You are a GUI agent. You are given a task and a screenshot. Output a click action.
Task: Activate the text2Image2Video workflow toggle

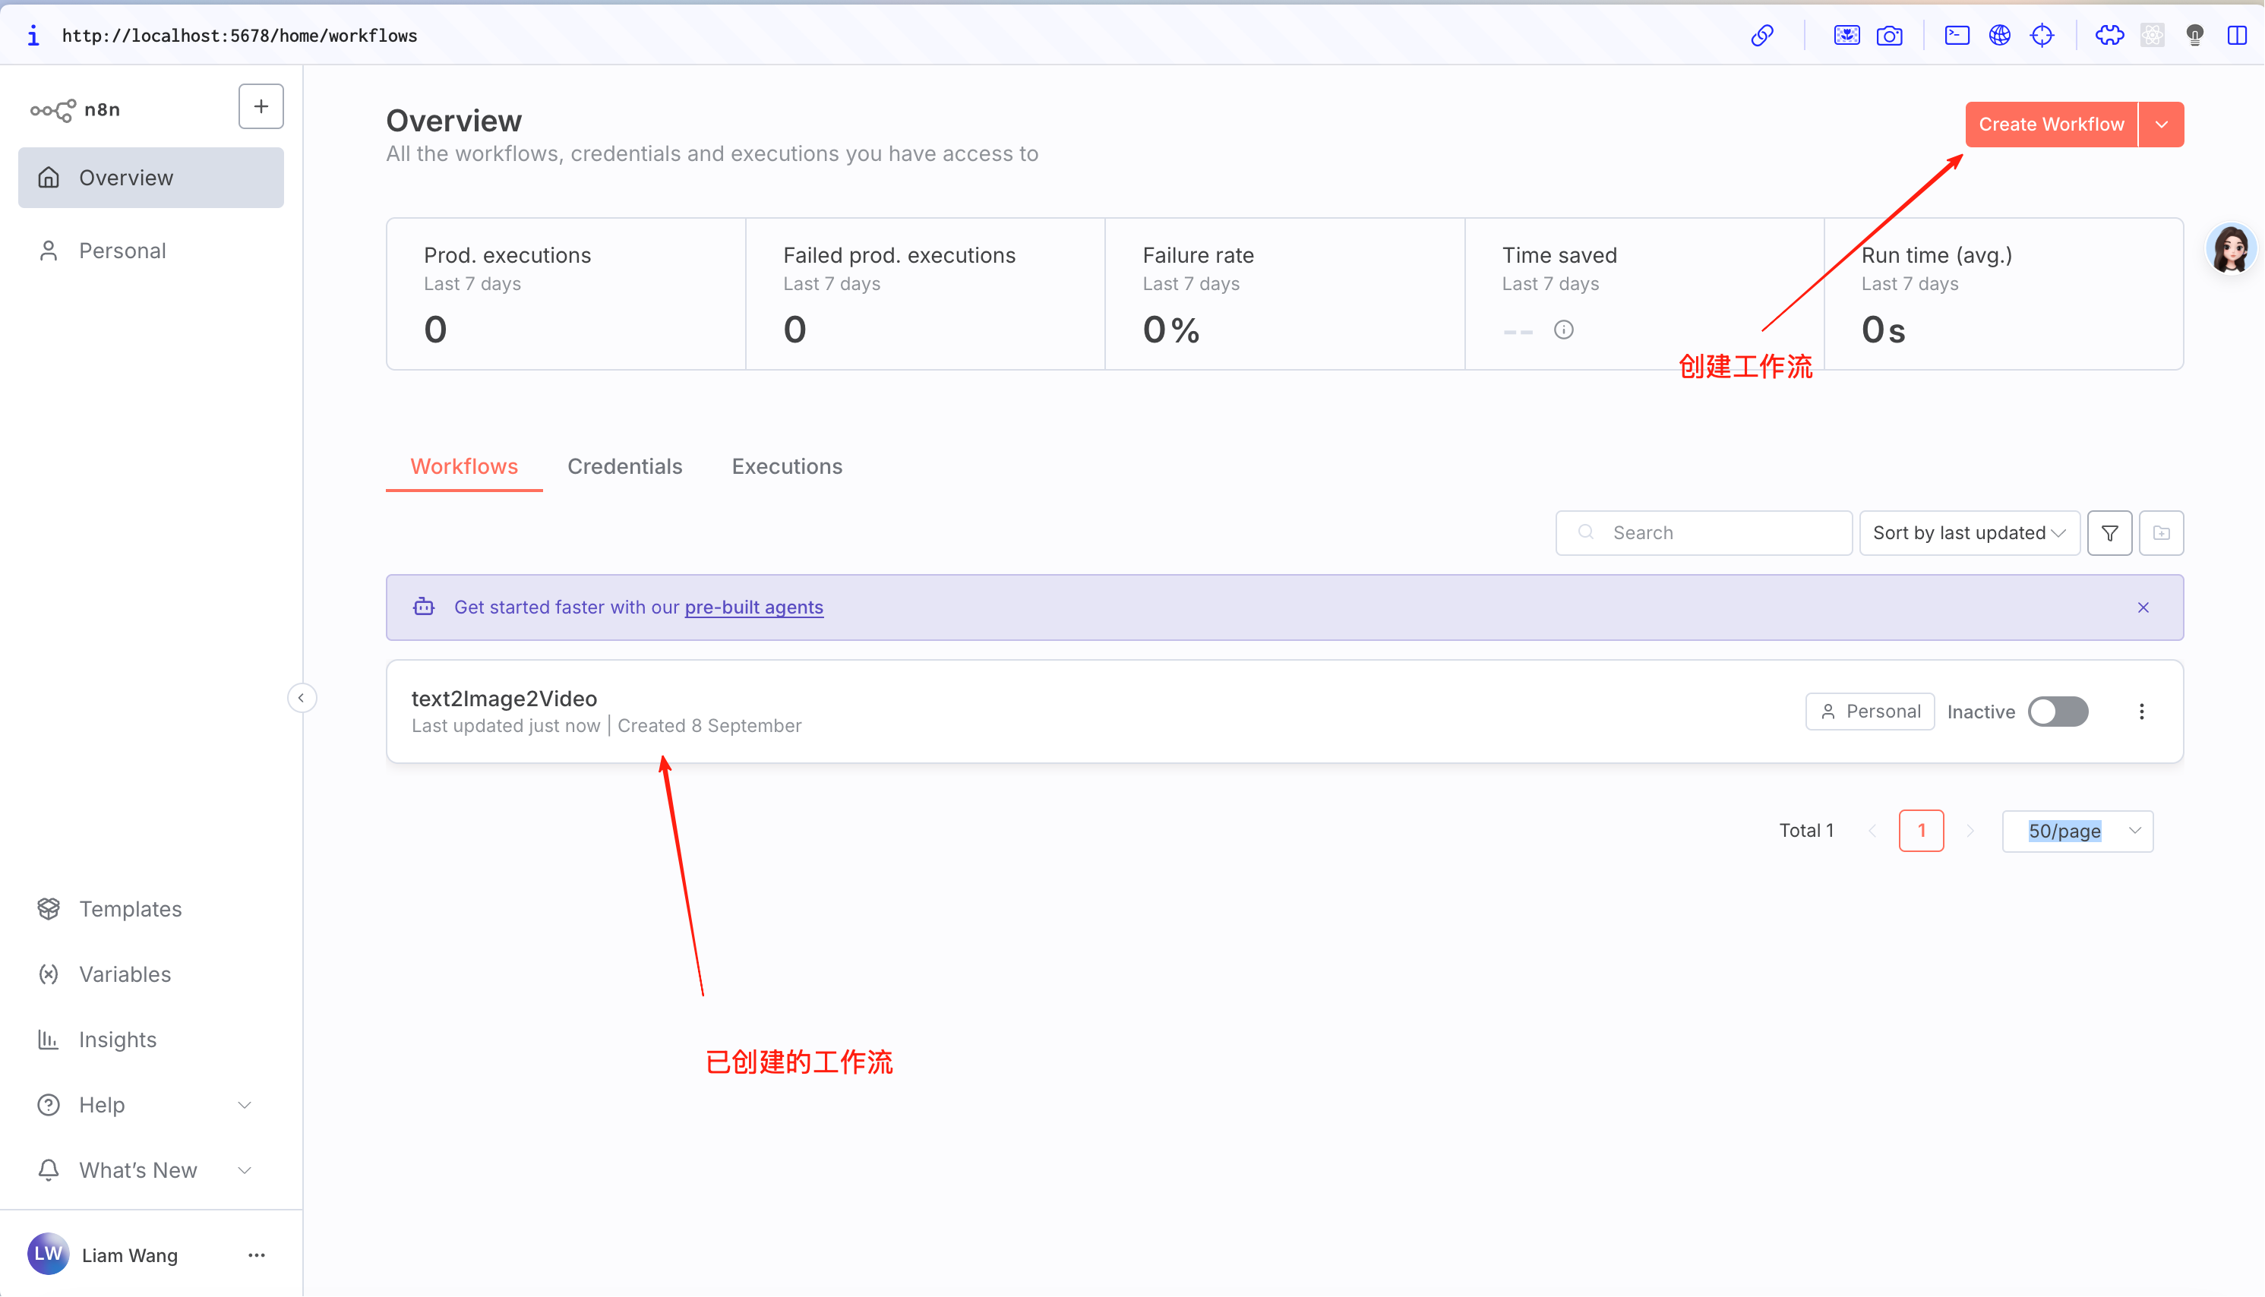pos(2058,712)
